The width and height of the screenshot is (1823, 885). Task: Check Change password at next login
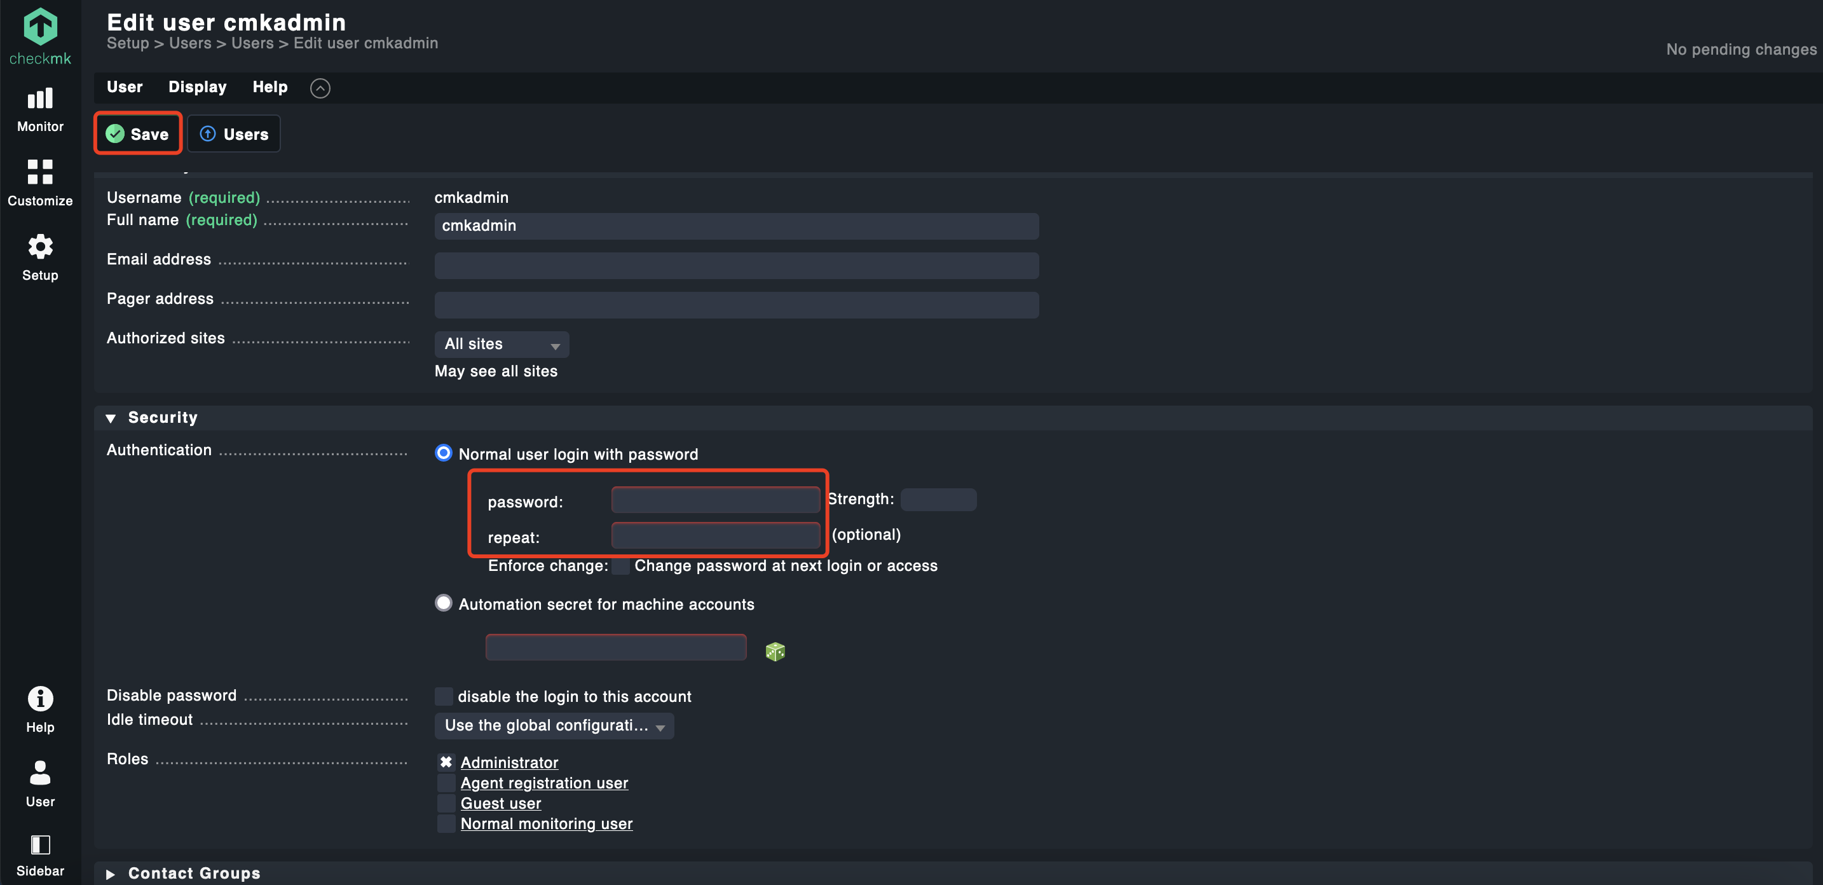pyautogui.click(x=620, y=566)
